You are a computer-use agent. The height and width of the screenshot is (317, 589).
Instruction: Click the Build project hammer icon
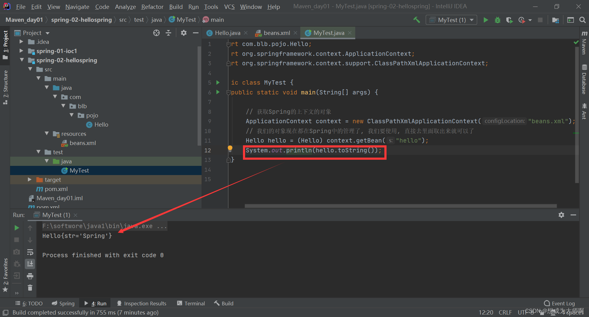416,20
